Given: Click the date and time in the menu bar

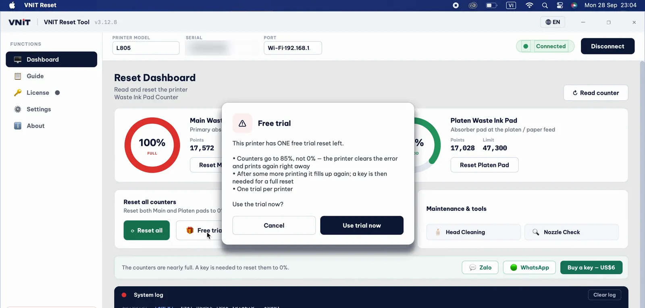Looking at the screenshot, I should (610, 5).
